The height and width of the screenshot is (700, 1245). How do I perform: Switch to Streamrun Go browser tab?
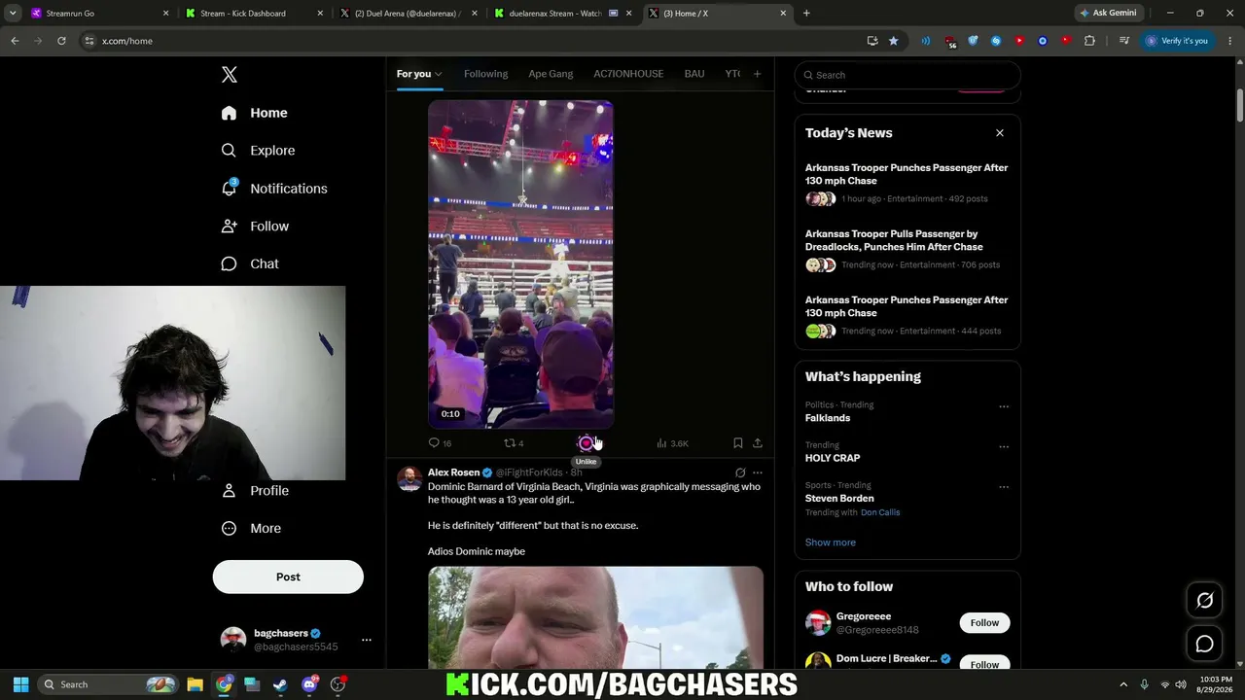(x=99, y=14)
